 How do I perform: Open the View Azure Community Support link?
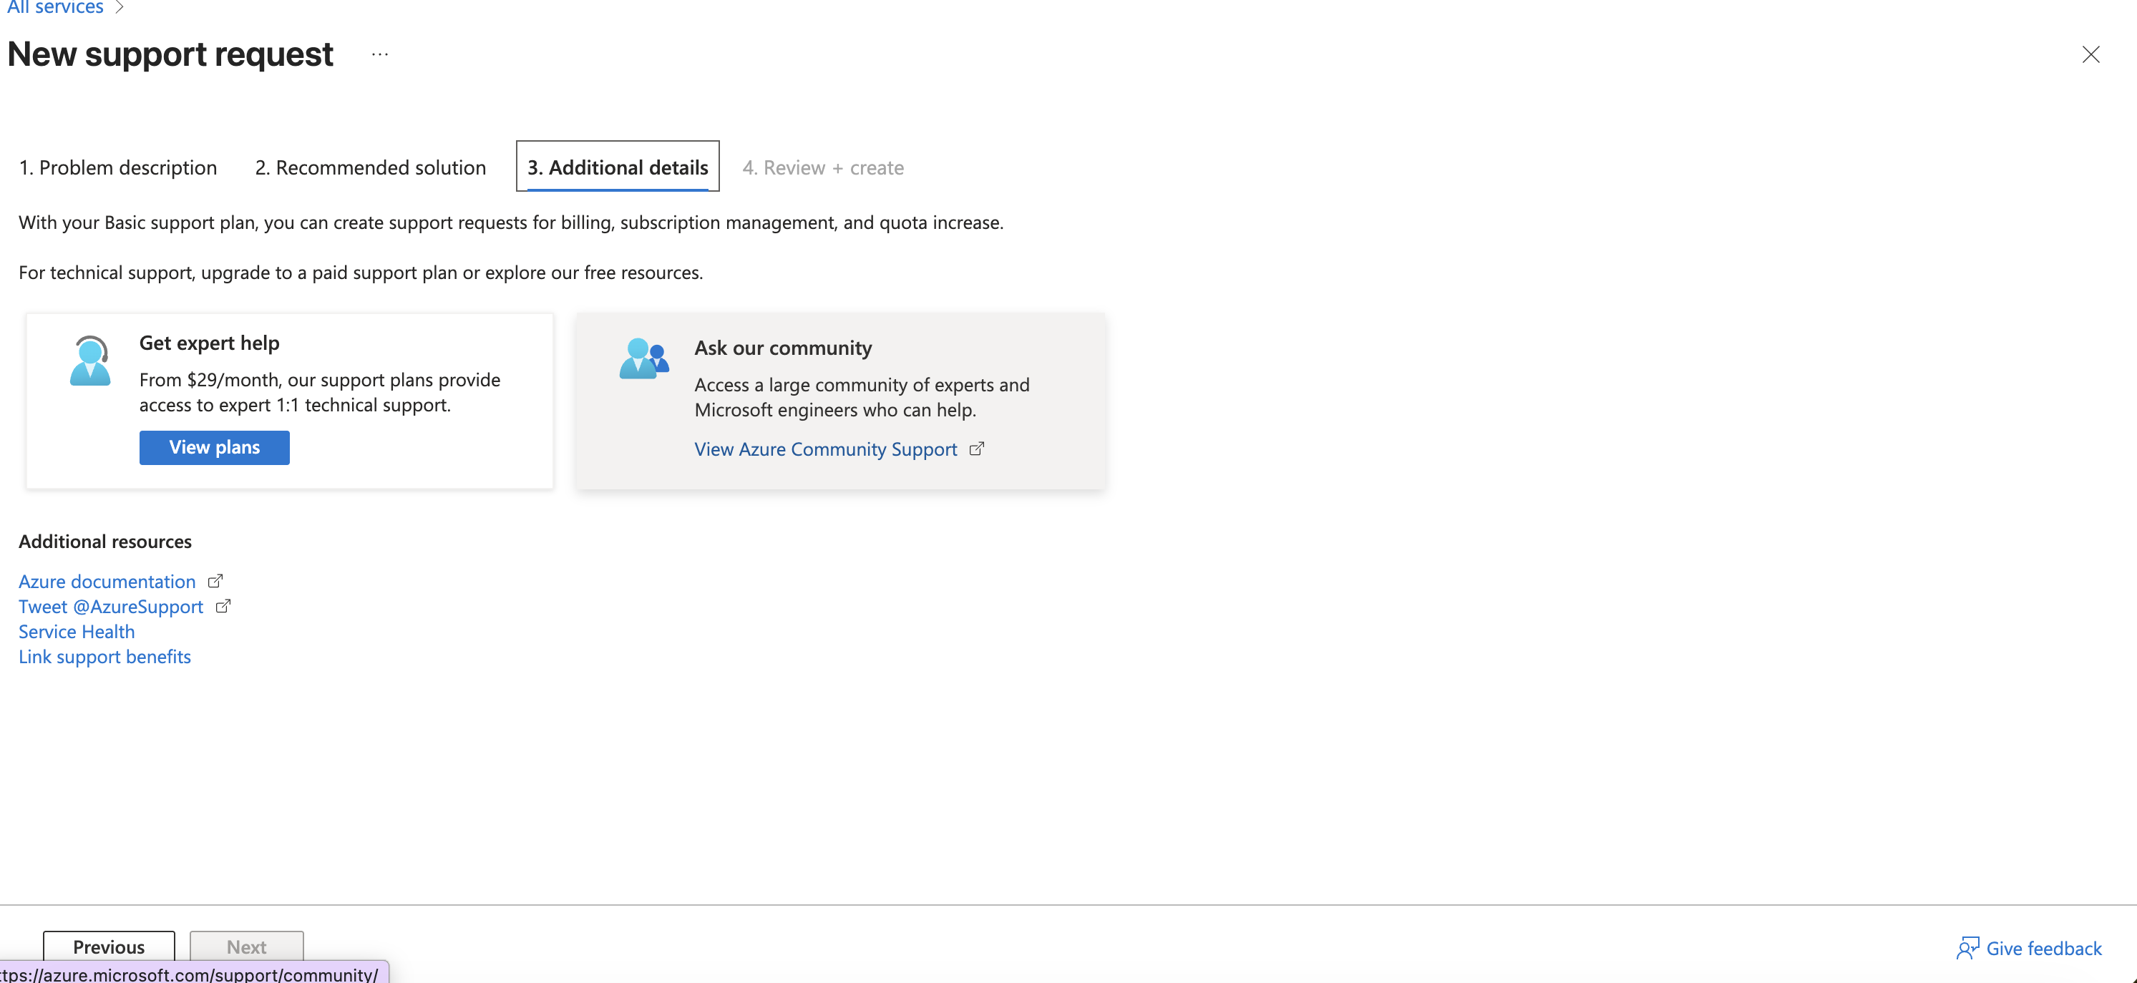point(824,449)
